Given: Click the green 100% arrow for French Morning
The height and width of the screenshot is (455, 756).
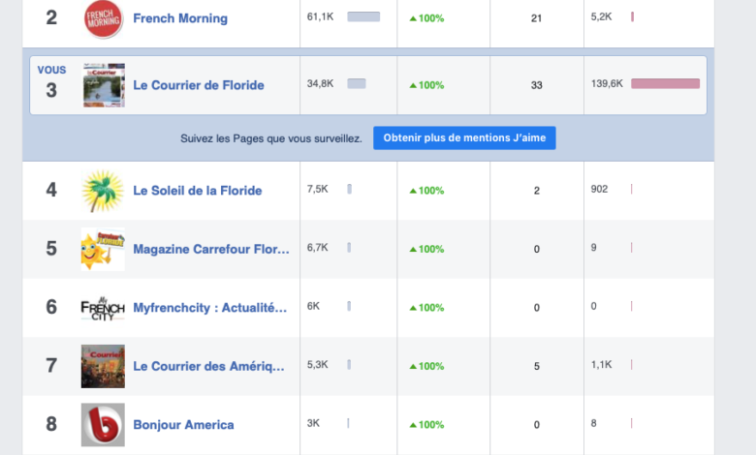Looking at the screenshot, I should pyautogui.click(x=413, y=18).
